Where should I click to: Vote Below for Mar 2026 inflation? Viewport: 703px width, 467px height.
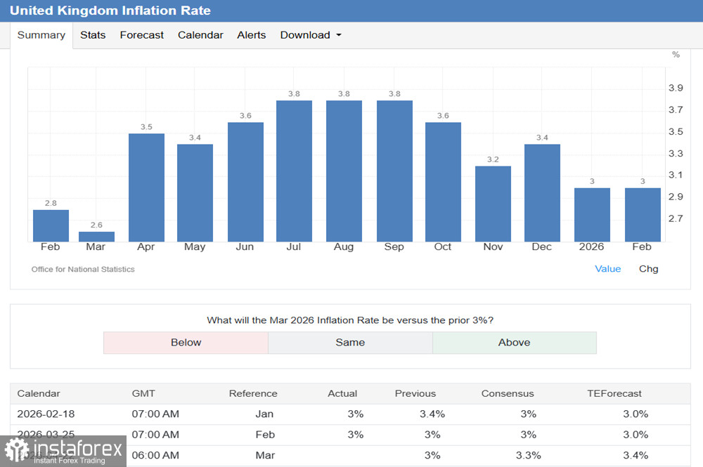[186, 343]
